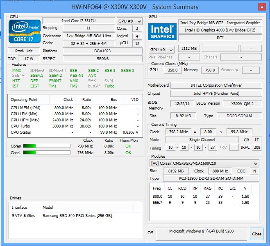Click the SSPEC value SR0N6
Viewport: 270px width, 246px height.
click(102, 58)
